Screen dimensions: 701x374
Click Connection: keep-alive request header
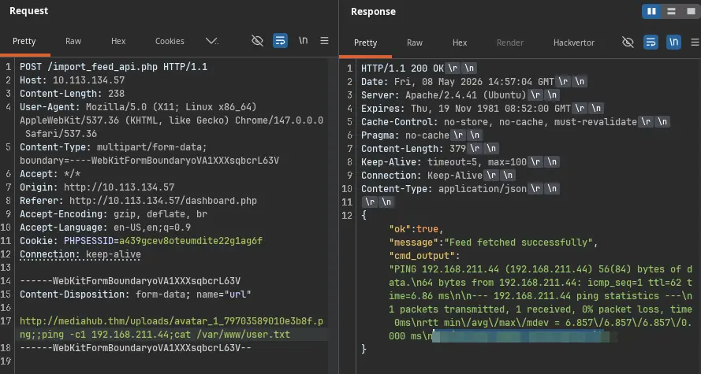click(80, 254)
